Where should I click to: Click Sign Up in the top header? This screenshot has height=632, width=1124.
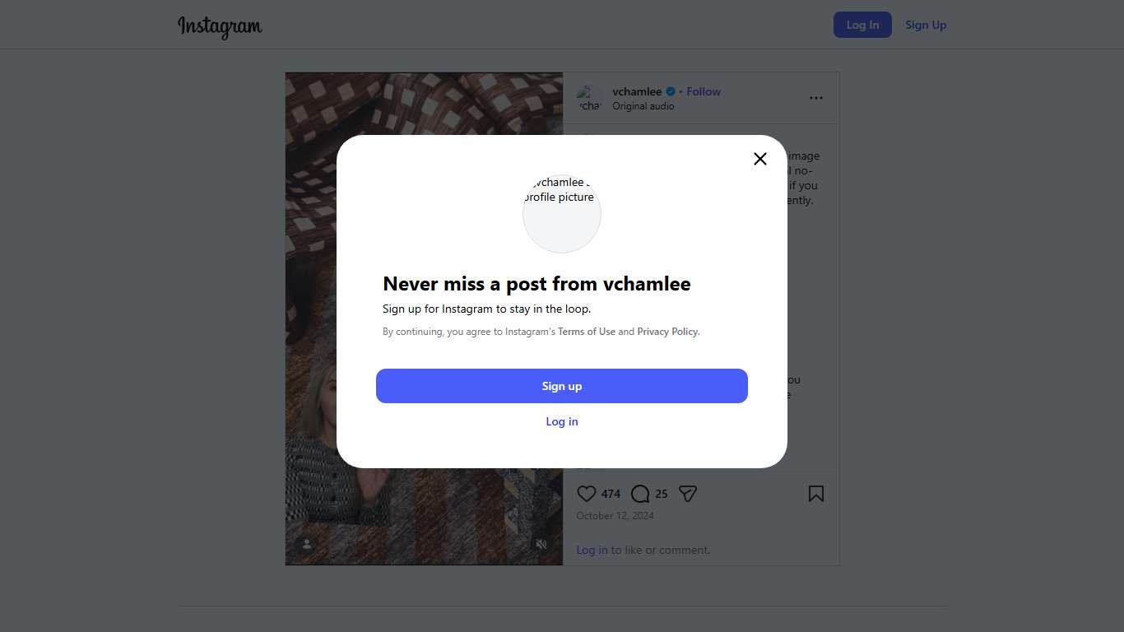[926, 25]
